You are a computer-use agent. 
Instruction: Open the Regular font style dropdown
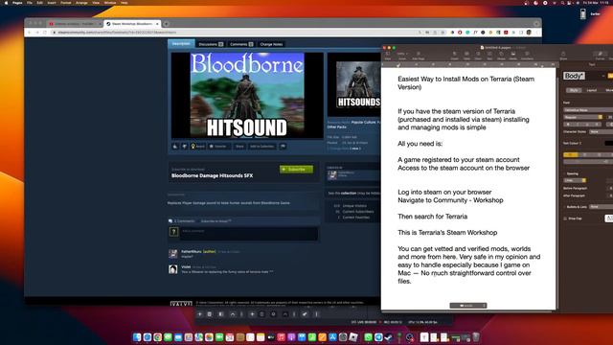coord(583,117)
